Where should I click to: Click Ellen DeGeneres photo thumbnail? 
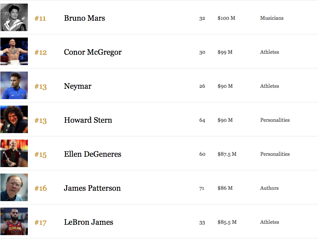[14, 154]
